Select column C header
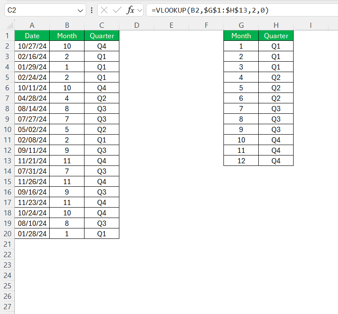This screenshot has width=338, height=314. 102,25
